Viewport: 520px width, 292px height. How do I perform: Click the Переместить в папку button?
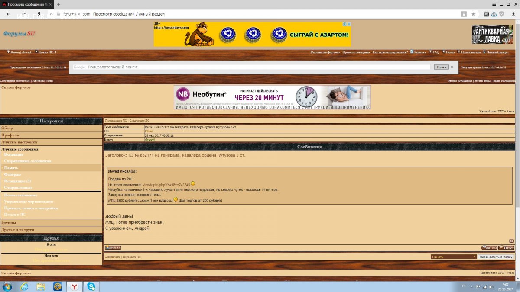(x=496, y=257)
